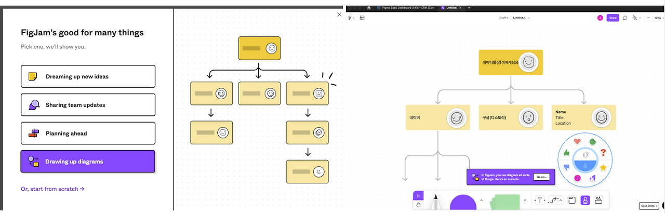Select the yellow top node with Korean title
The width and height of the screenshot is (665, 214).
(x=511, y=62)
